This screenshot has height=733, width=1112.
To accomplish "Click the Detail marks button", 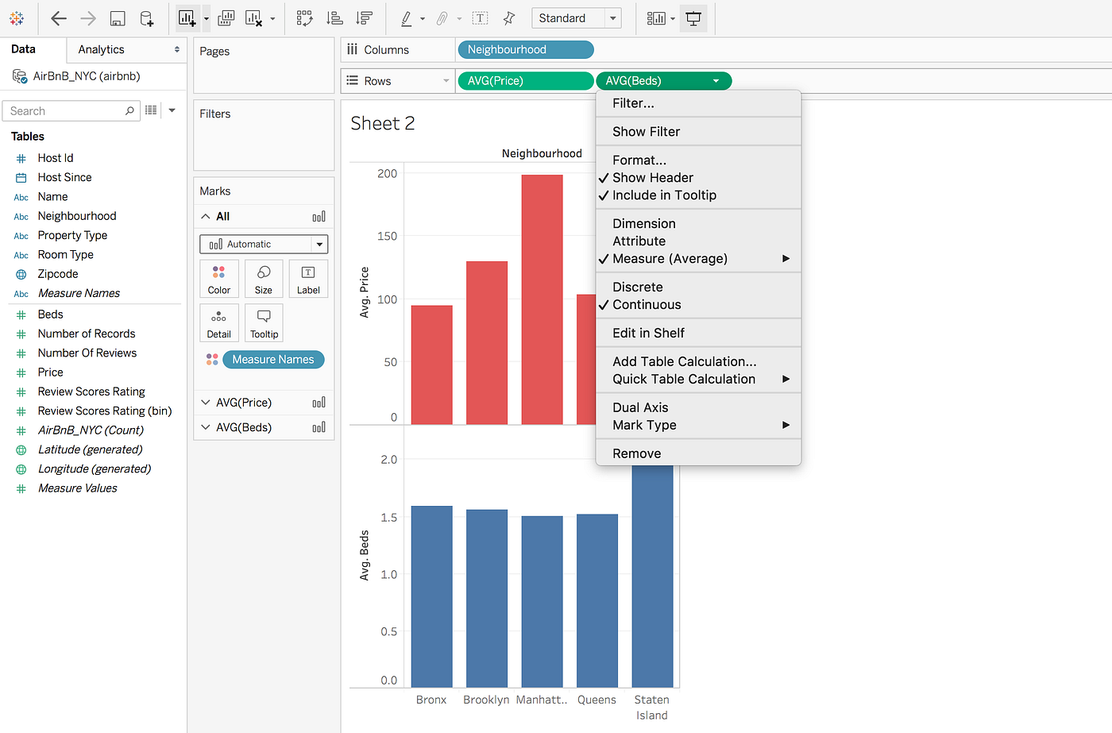I will (x=219, y=323).
